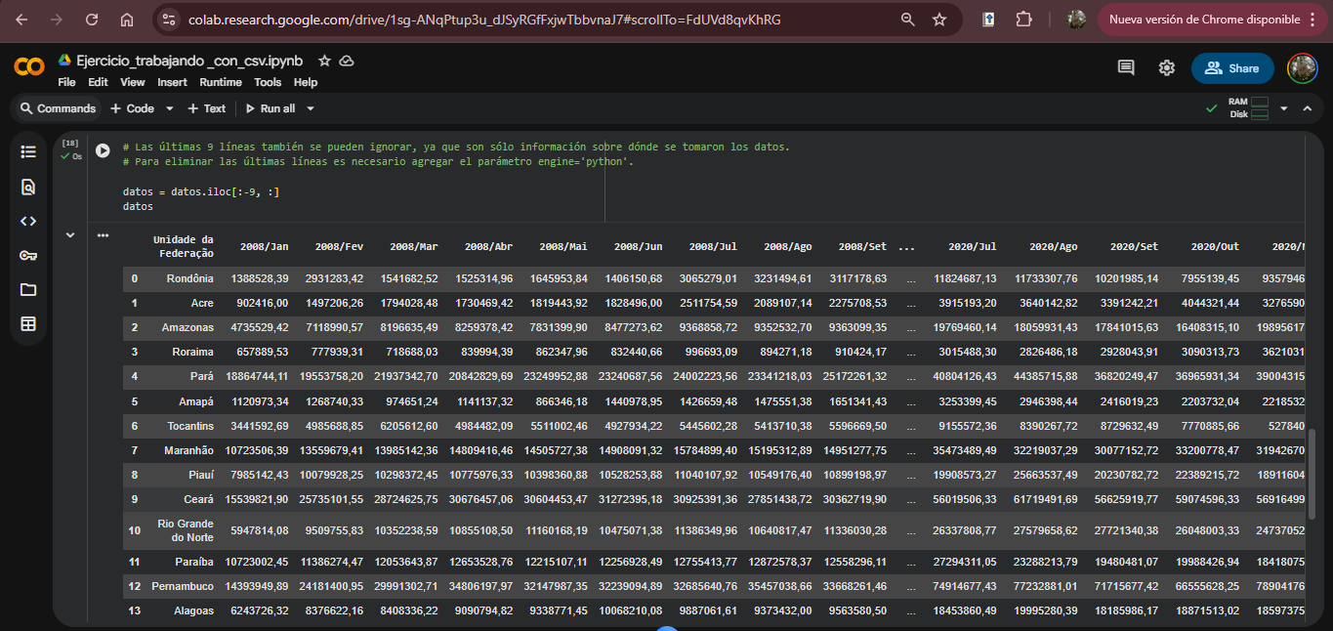The image size is (1333, 631).
Task: Open the Secrets key panel
Action: point(28,255)
